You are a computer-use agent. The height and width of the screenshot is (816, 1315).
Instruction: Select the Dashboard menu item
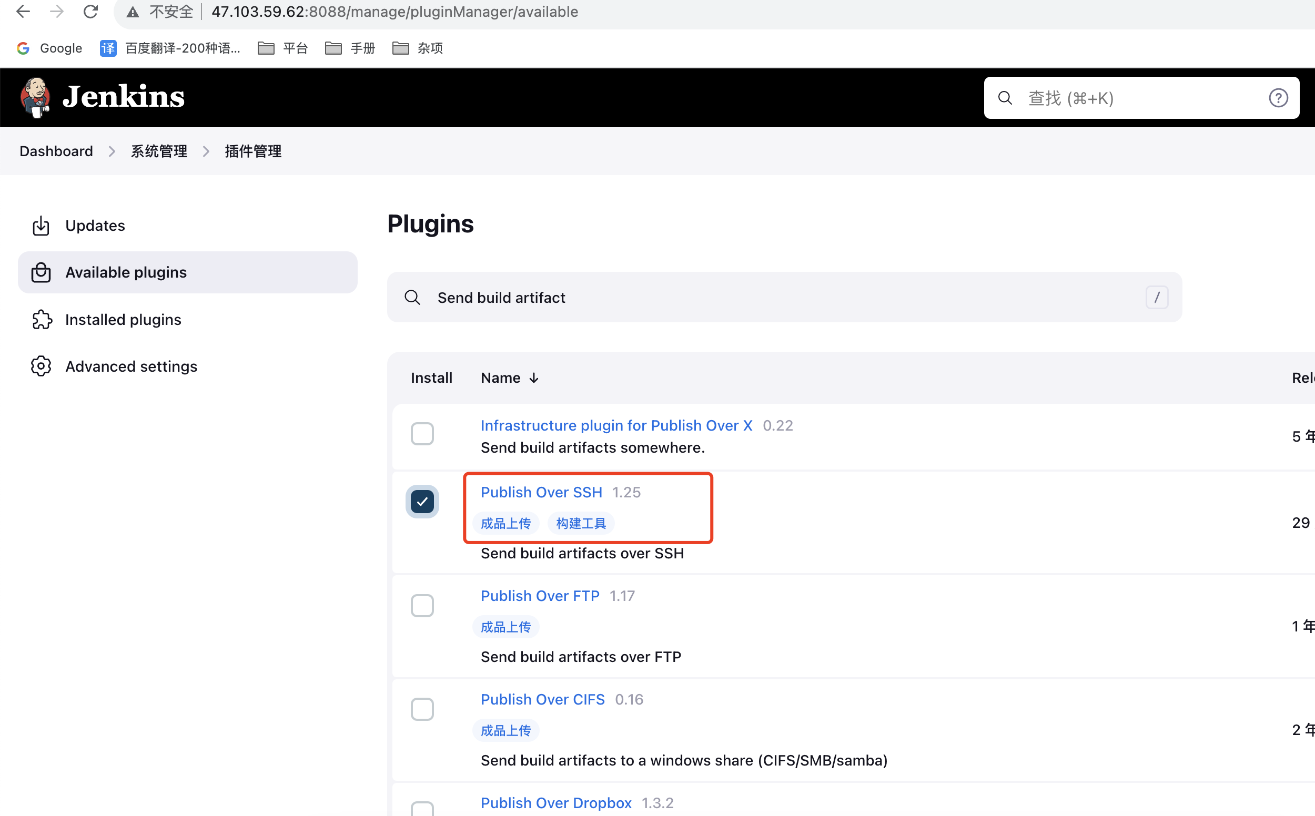click(55, 150)
